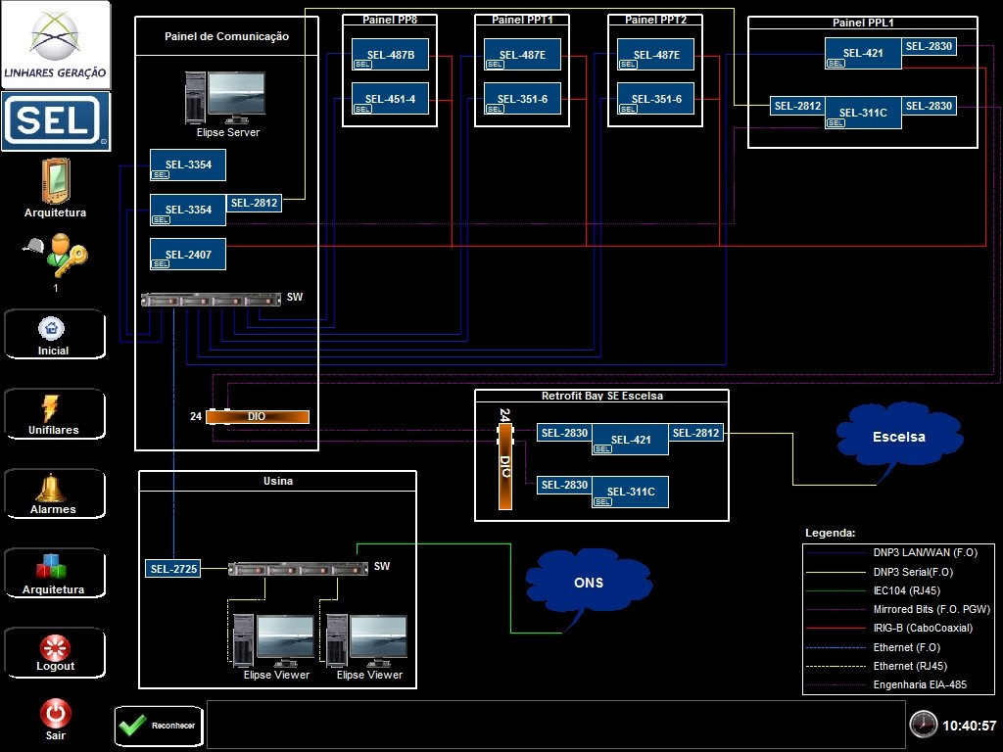Image resolution: width=1003 pixels, height=752 pixels.
Task: Select SEL-487B in Painel PP8
Action: click(390, 55)
